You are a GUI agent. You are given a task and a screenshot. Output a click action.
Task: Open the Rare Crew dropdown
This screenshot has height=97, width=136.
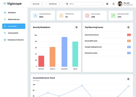(x=38, y=4)
